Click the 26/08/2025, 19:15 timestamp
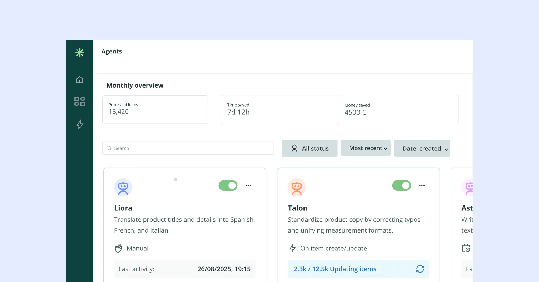This screenshot has width=539, height=282. point(224,269)
